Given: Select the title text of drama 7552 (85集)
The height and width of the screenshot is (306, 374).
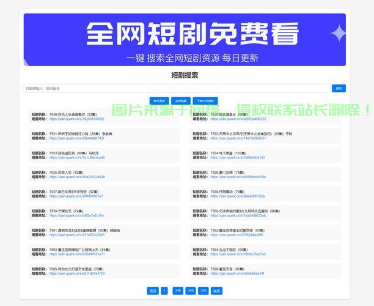Looking at the screenshot, I should coord(251,134).
